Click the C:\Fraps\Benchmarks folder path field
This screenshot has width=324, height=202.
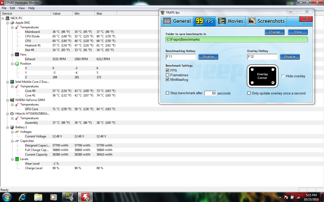[237, 39]
